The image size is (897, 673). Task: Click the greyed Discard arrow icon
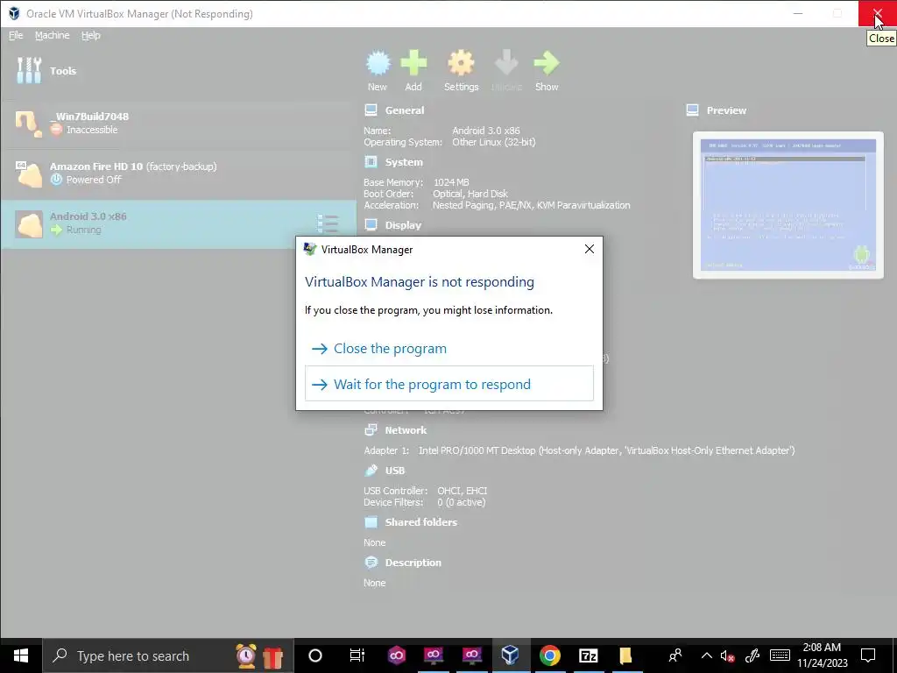point(506,63)
